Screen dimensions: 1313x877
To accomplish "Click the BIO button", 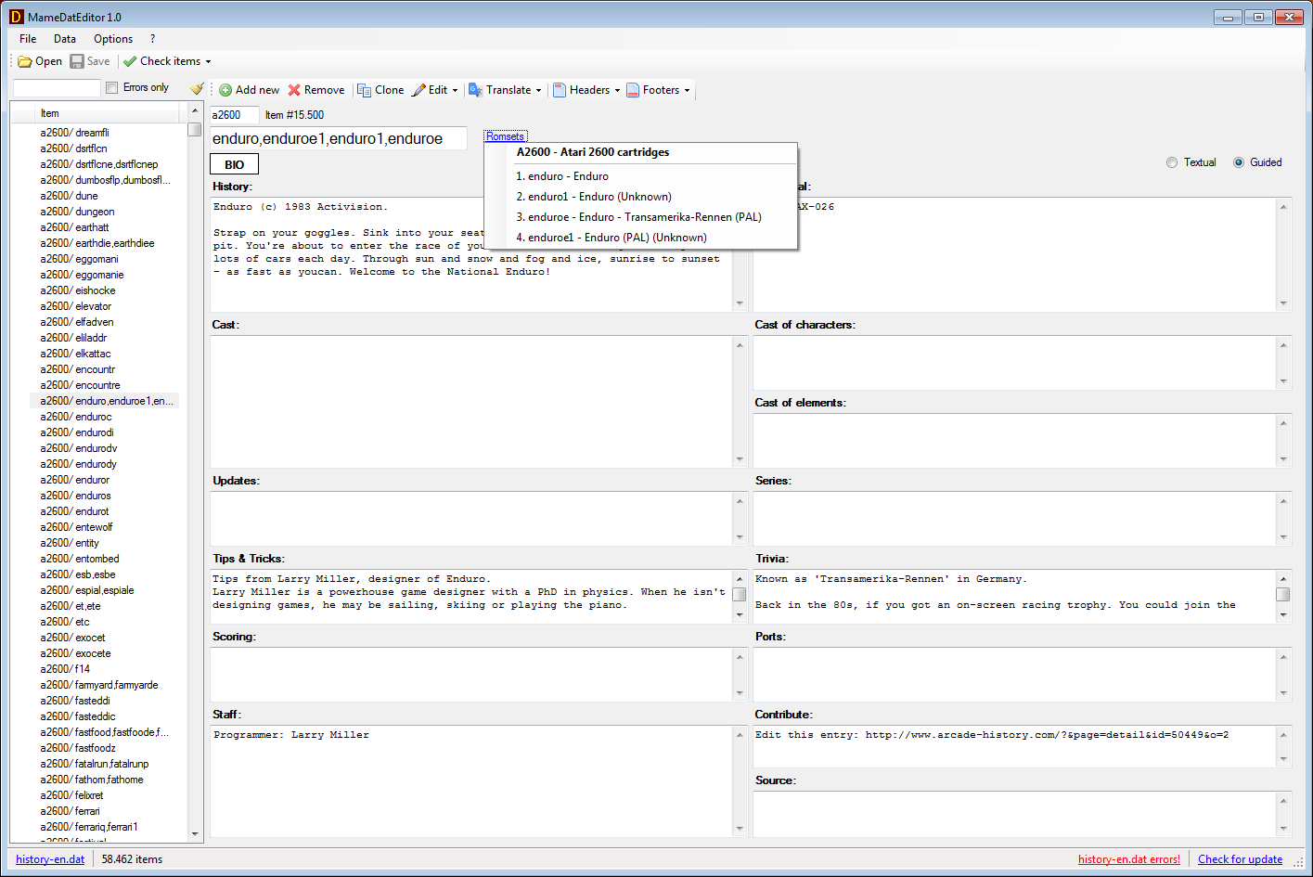I will tap(235, 164).
